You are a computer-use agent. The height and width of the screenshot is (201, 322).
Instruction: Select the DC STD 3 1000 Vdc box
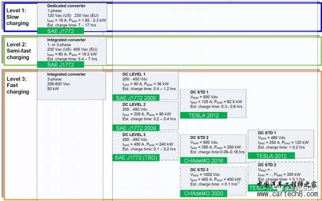click(x=212, y=178)
